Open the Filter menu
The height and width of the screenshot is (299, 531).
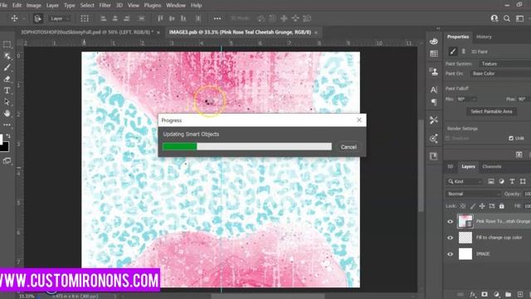click(x=105, y=5)
